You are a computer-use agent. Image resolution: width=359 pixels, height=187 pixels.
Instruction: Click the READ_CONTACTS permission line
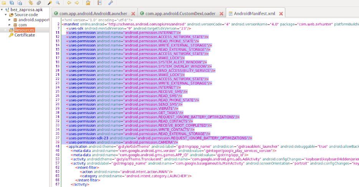[x=129, y=121]
